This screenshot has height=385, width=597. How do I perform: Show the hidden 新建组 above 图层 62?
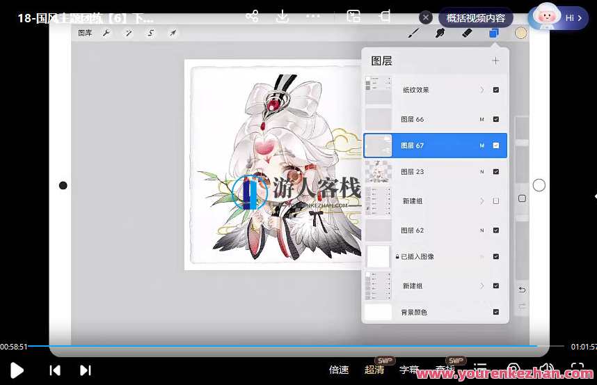pyautogui.click(x=495, y=201)
